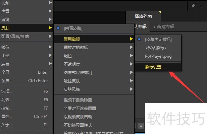Toggle 全屏时不遮盖画面 option
The width and height of the screenshot is (207, 134).
pos(94,109)
